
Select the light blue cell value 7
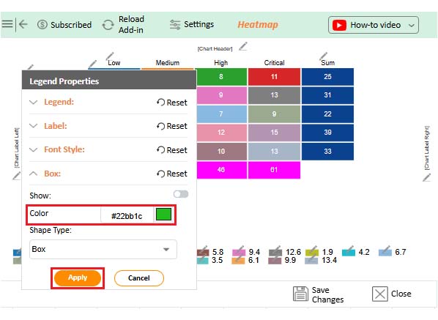click(222, 114)
